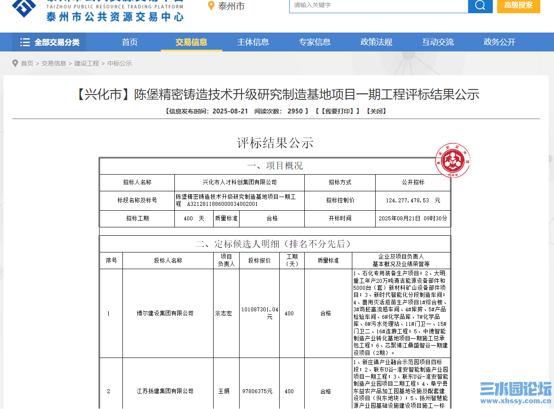Open the 政务公开 nav tab
This screenshot has height=409, width=554.
point(500,42)
